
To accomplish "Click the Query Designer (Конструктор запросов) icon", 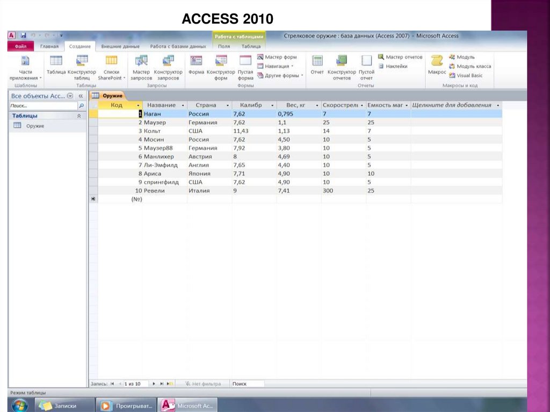I will 168,61.
